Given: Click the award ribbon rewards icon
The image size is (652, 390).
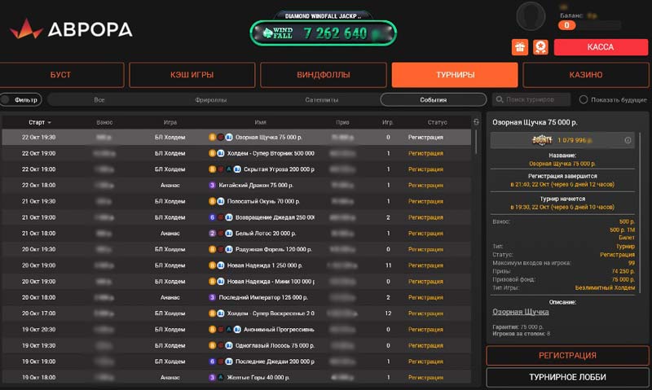Looking at the screenshot, I should (540, 47).
